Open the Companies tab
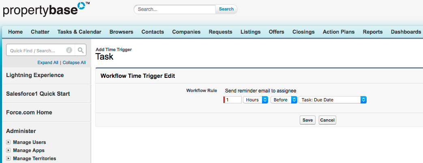The width and height of the screenshot is (423, 163). click(187, 32)
